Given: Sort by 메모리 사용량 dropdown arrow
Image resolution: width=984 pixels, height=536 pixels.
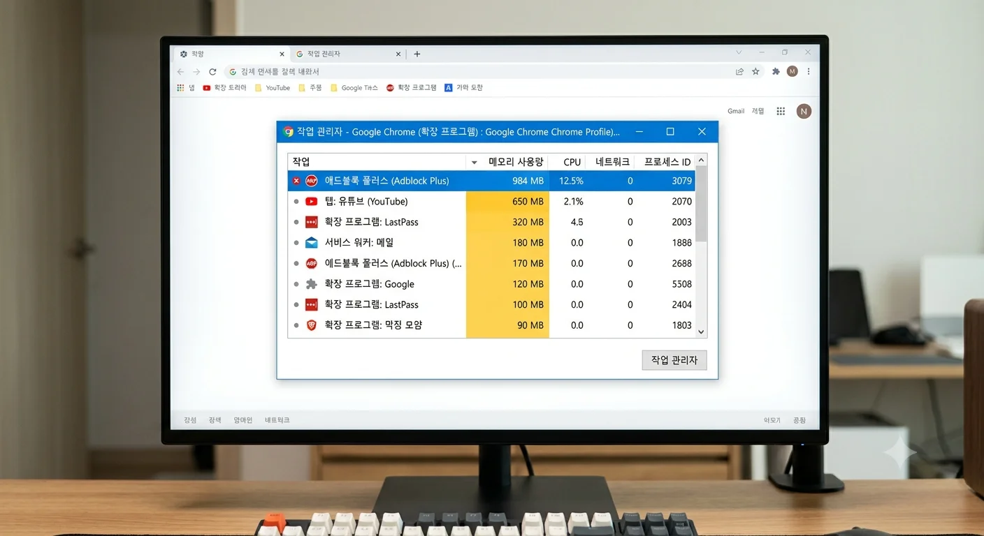Looking at the screenshot, I should (474, 163).
